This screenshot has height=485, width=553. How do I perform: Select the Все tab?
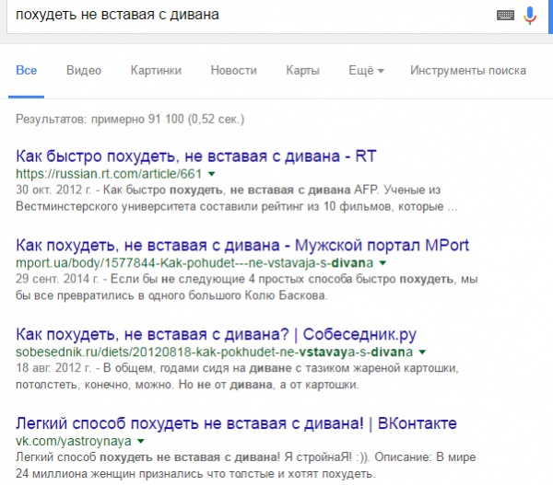(27, 71)
